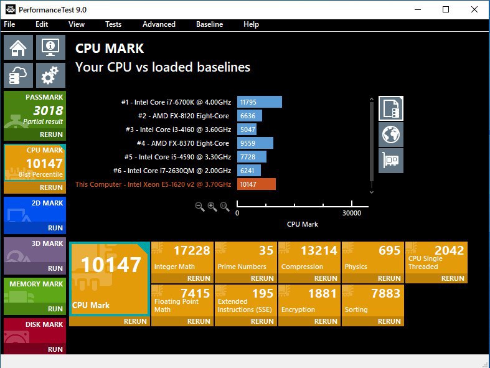Rerun the CPU Mark sidebar test
Viewport: 490px width, 368px height.
[35, 187]
